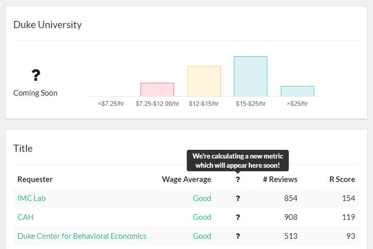Click the $7.25-$12.00/hr axis label

[158, 104]
